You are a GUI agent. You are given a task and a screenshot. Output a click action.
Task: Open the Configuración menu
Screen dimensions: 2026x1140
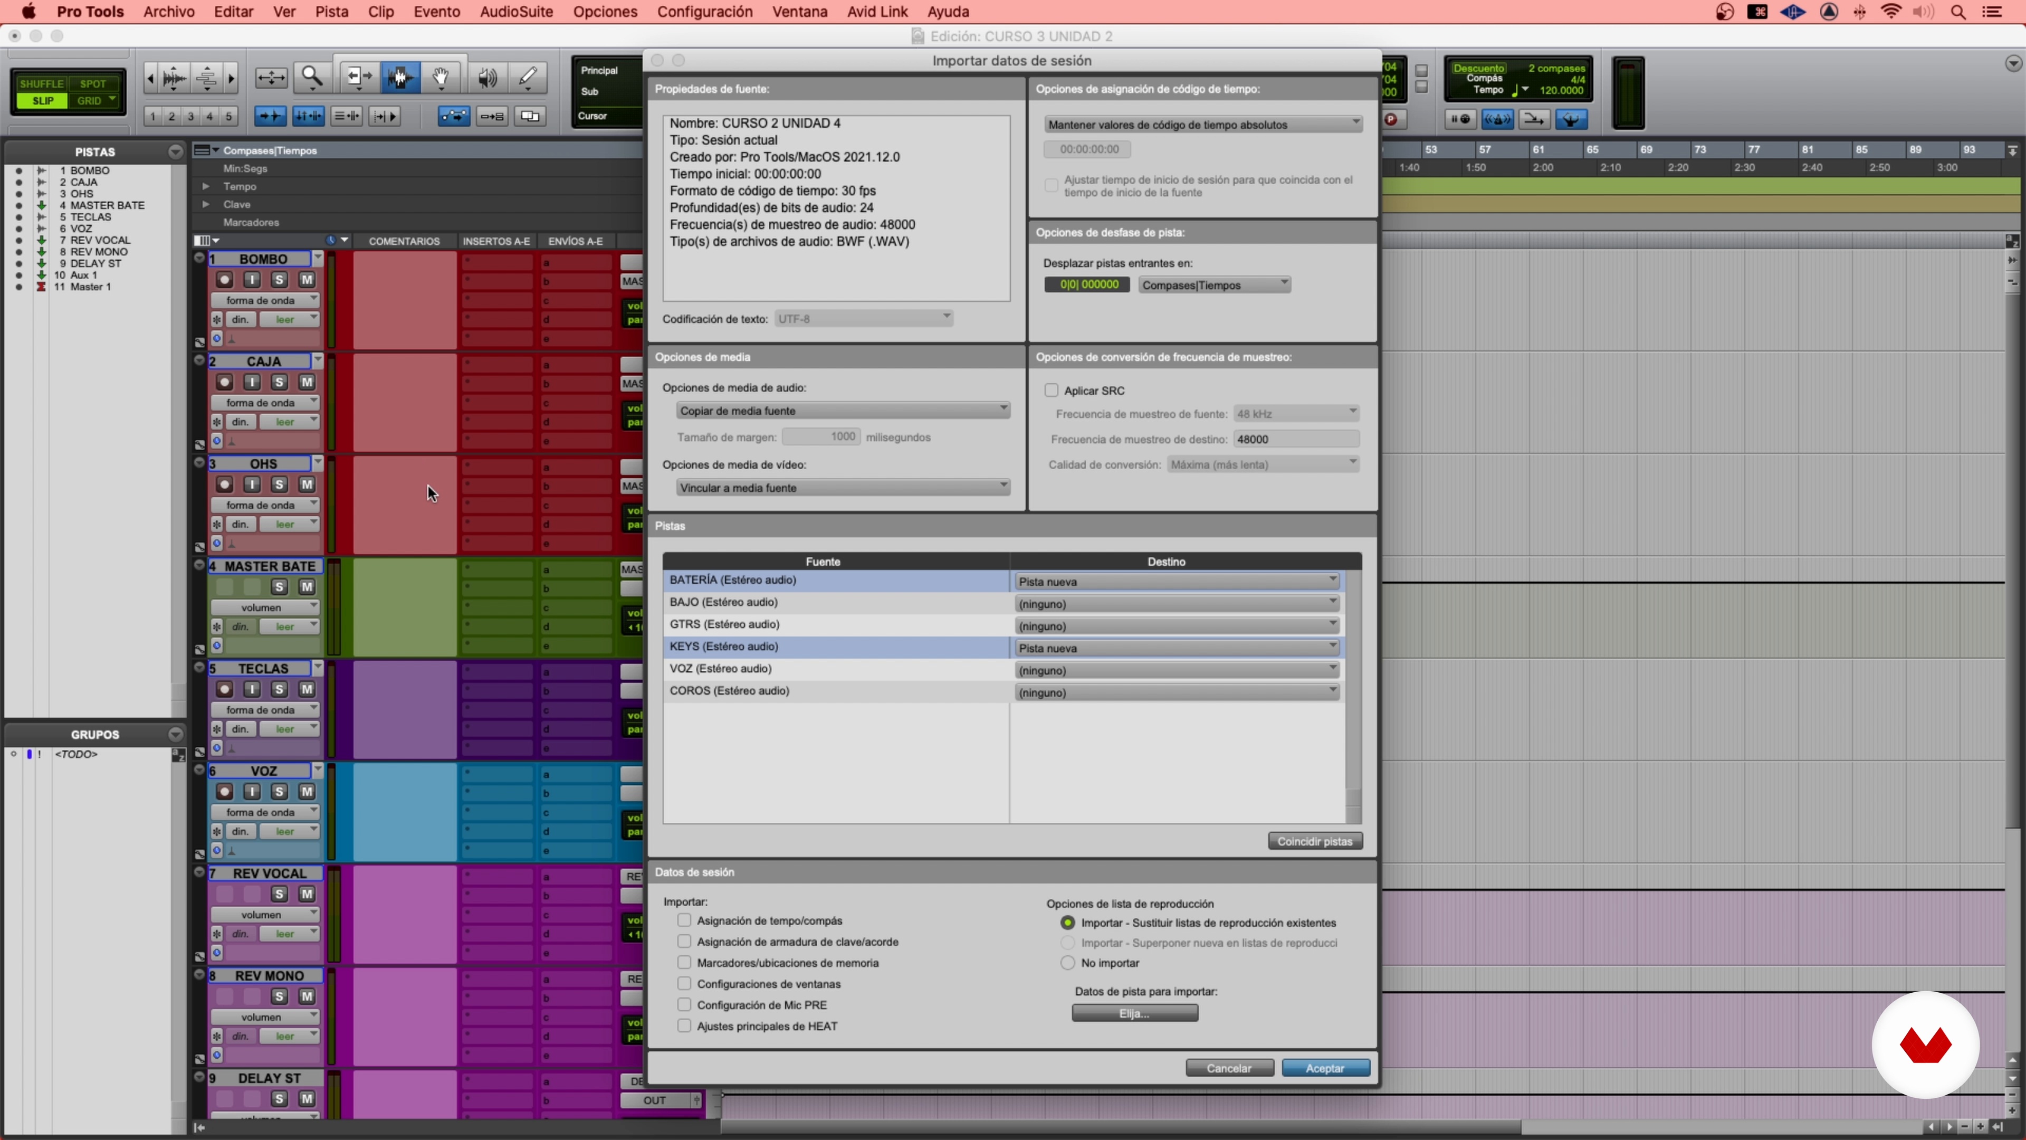(705, 12)
